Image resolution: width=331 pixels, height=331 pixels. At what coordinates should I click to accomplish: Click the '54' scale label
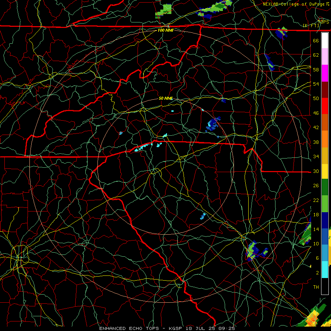pyautogui.click(x=316, y=84)
